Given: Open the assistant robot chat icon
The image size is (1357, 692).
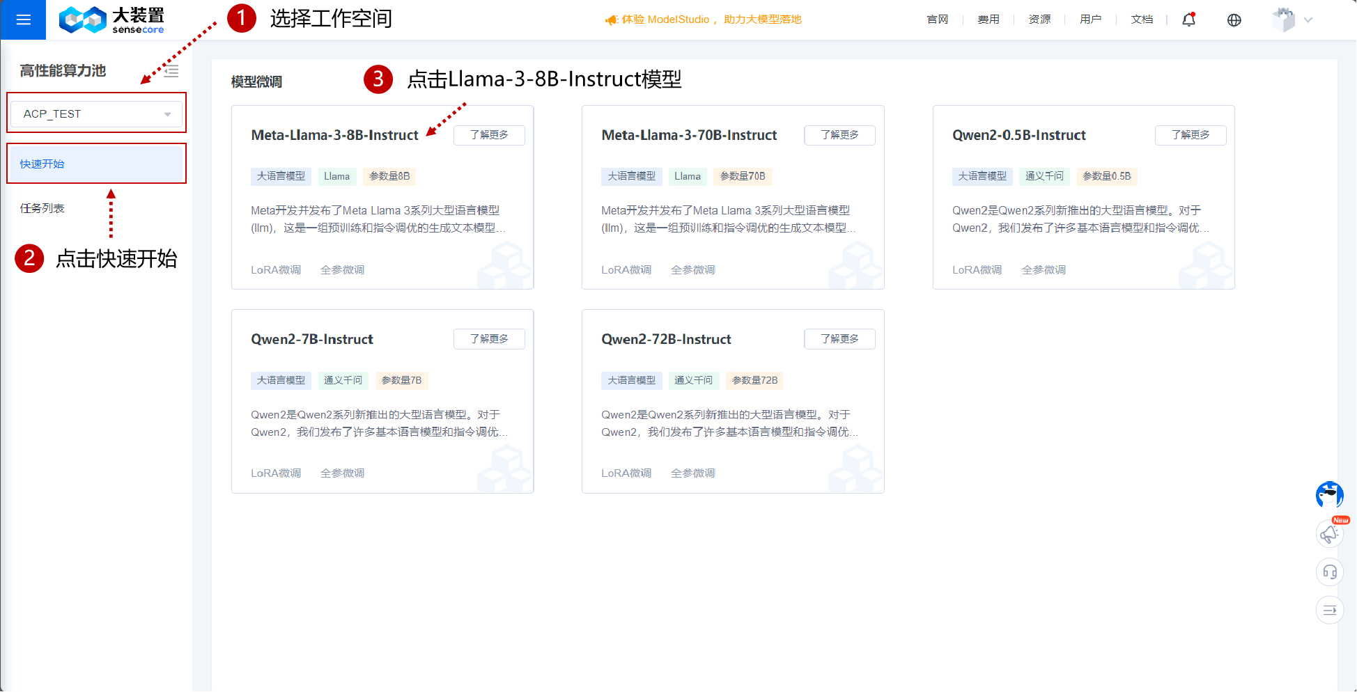Looking at the screenshot, I should (x=1329, y=495).
